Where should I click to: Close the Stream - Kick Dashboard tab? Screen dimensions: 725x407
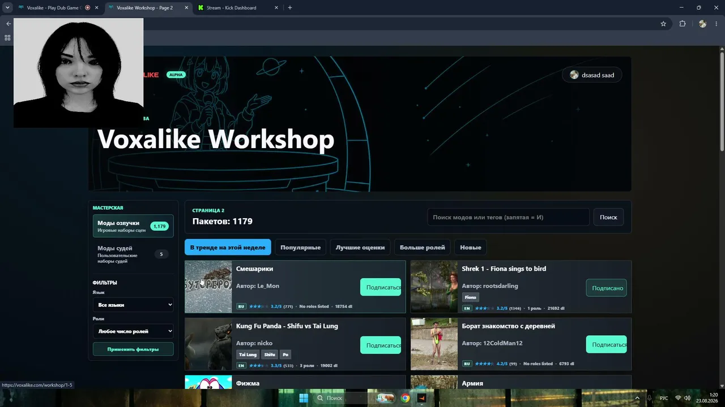click(276, 8)
